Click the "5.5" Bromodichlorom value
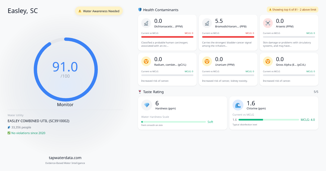Image resolution: width=326 pixels, height=171 pixels. (219, 21)
